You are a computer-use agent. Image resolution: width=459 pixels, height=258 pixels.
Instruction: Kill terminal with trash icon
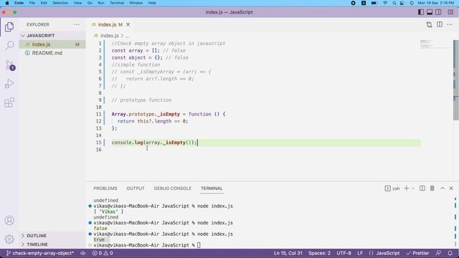pos(432,188)
